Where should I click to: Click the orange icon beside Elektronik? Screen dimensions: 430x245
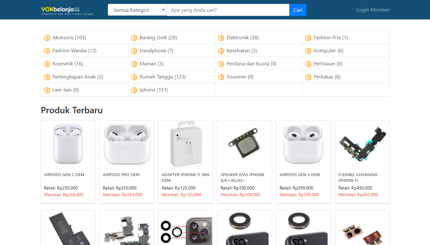point(221,38)
